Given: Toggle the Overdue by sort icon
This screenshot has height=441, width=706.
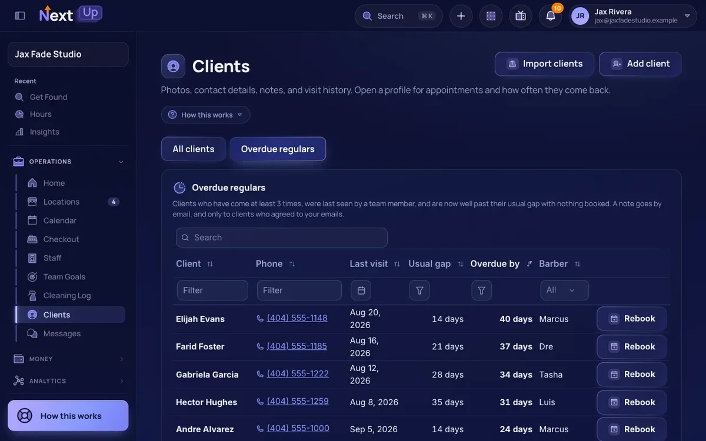Looking at the screenshot, I should pos(529,264).
